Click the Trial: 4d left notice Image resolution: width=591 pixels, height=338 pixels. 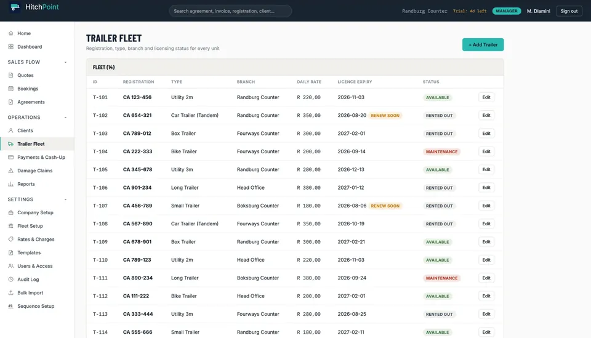(470, 11)
